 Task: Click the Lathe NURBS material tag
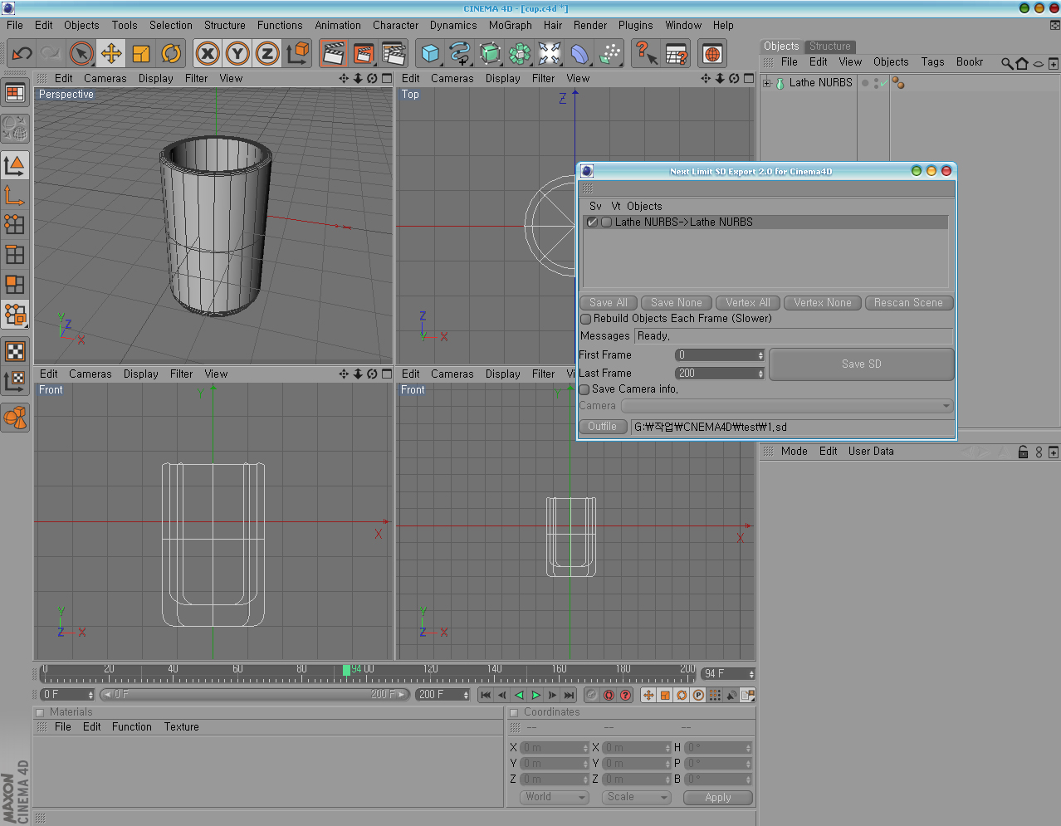click(898, 83)
